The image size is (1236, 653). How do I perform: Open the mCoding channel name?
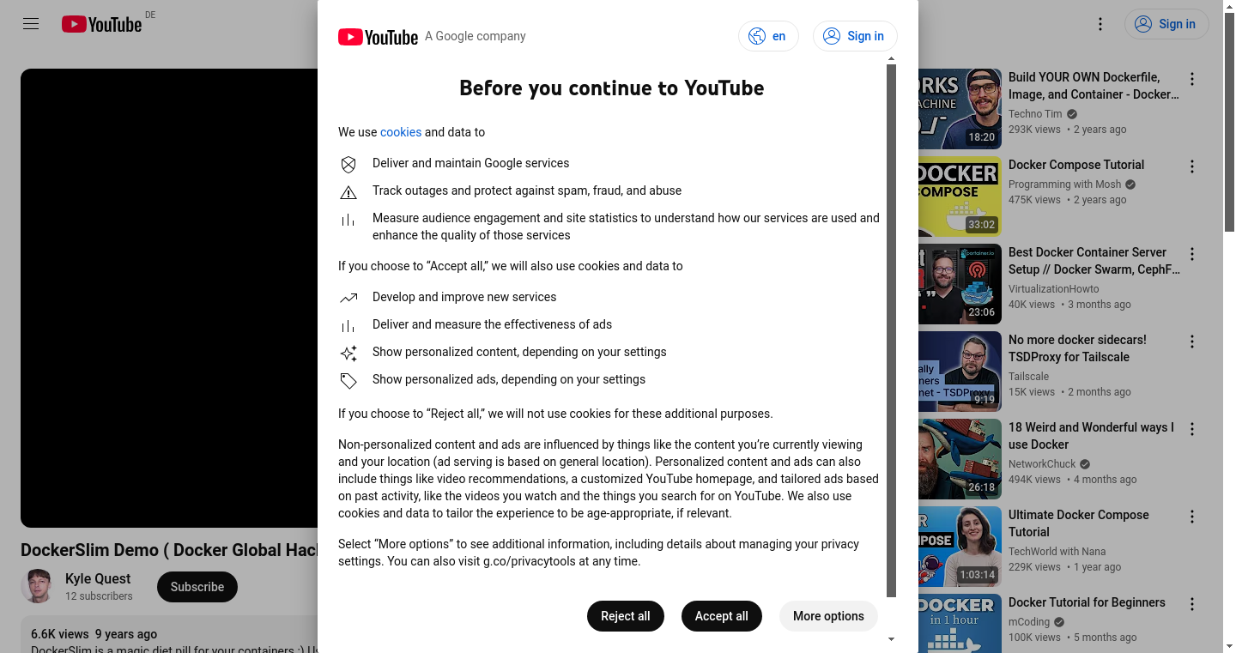pos(1028,622)
